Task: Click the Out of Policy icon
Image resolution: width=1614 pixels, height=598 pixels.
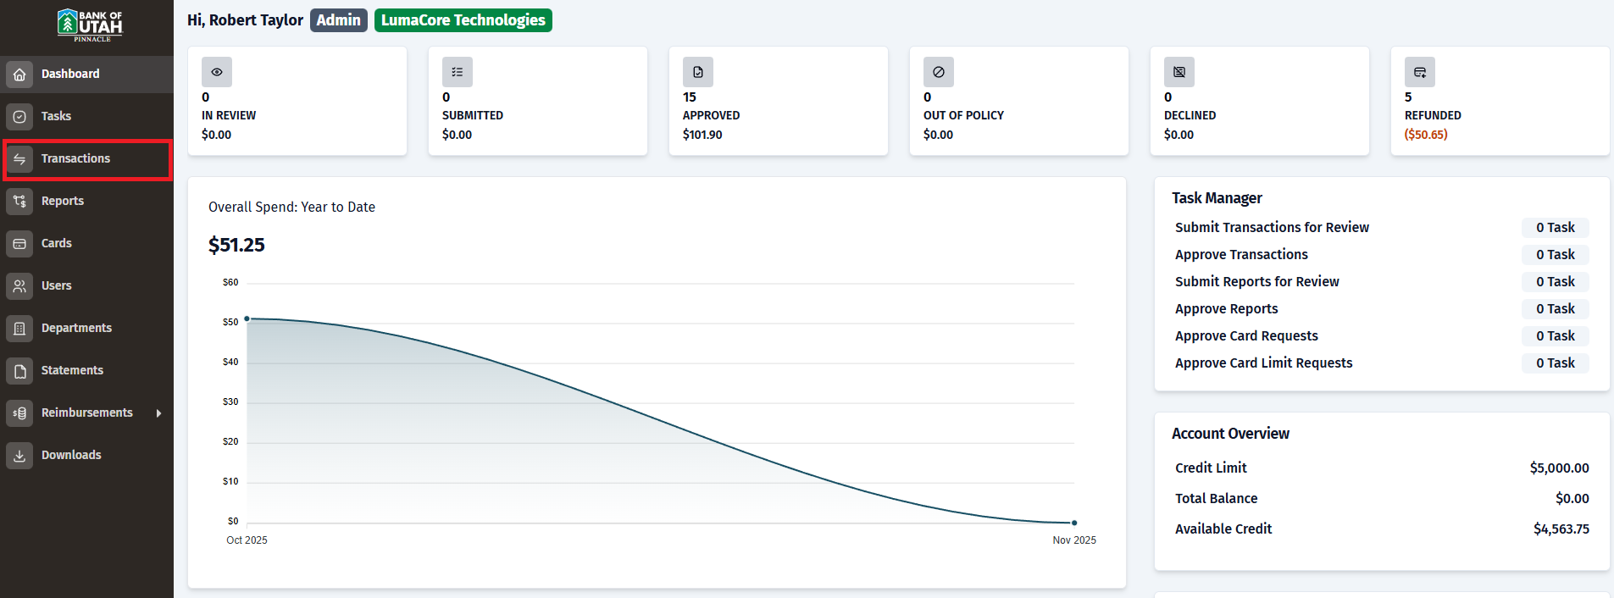Action: 939,72
